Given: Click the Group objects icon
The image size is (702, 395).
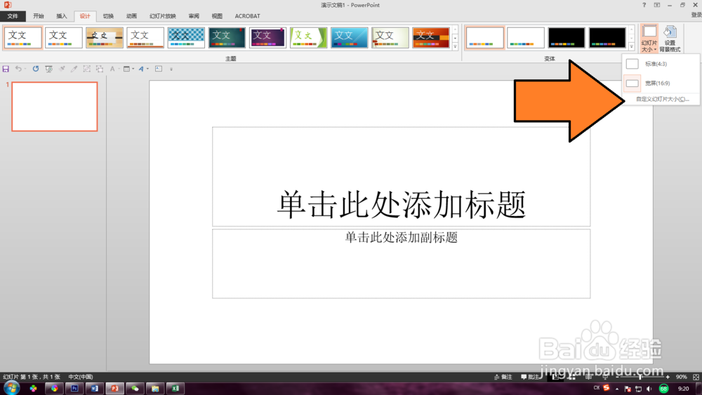Looking at the screenshot, I should pyautogui.click(x=87, y=69).
